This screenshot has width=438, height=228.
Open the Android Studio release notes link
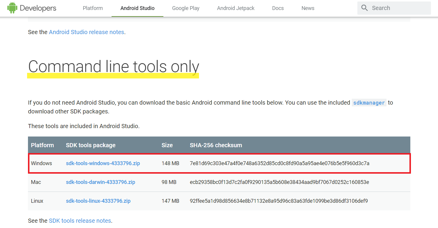coord(86,32)
